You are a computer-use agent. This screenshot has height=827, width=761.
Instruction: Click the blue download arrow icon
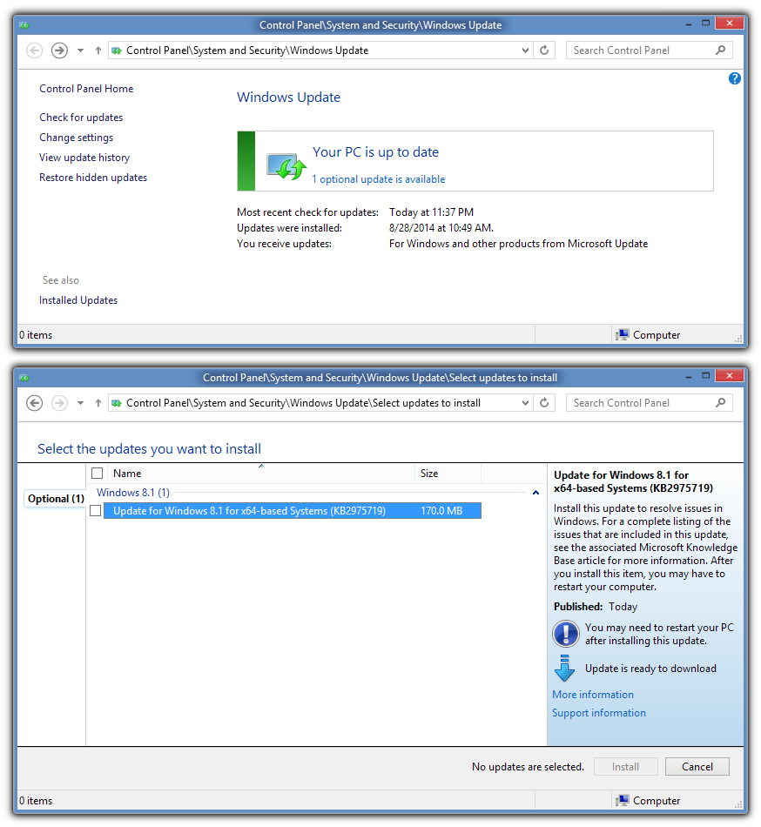pyautogui.click(x=564, y=668)
